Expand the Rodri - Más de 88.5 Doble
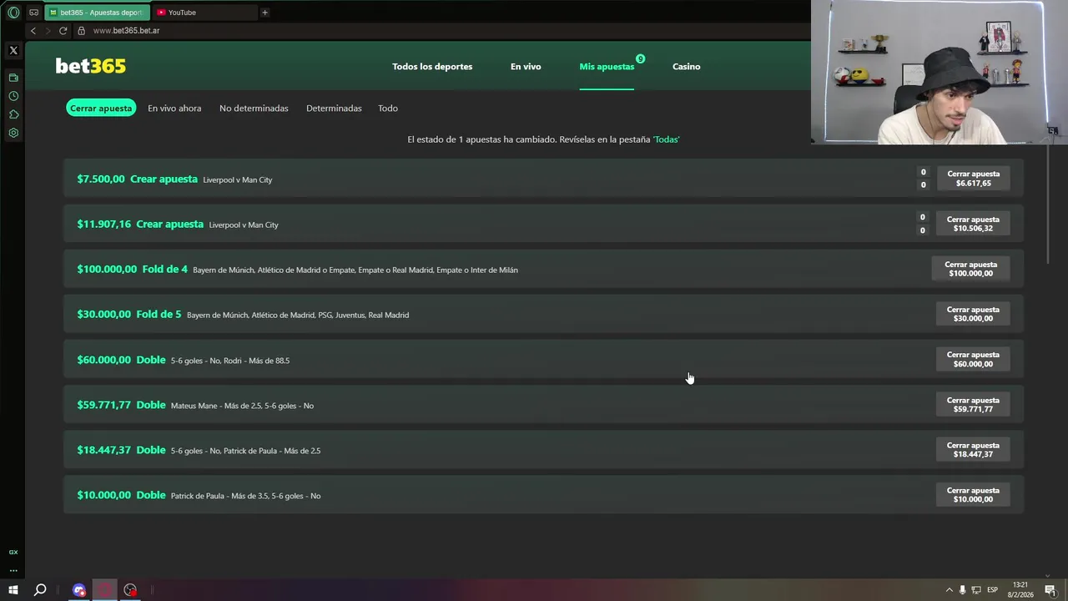Viewport: 1068px width, 601px height. coord(543,360)
